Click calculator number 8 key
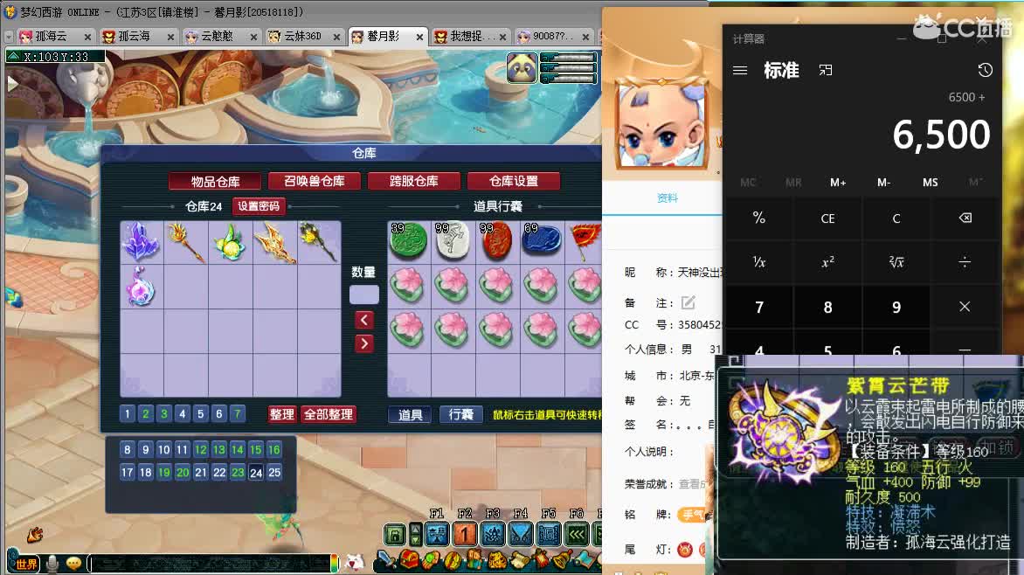The image size is (1024, 575). pos(827,307)
